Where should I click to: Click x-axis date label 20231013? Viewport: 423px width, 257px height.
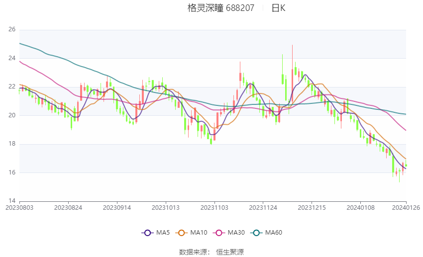tap(166, 208)
